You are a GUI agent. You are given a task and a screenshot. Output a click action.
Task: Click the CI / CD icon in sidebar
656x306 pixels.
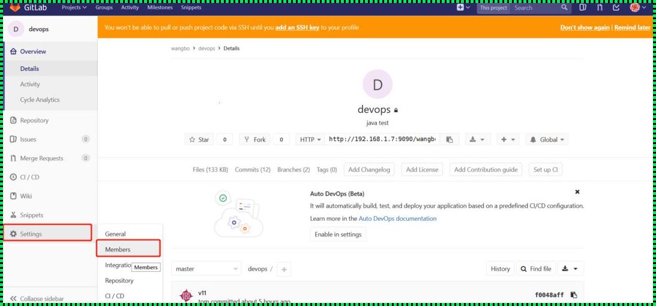tap(13, 177)
